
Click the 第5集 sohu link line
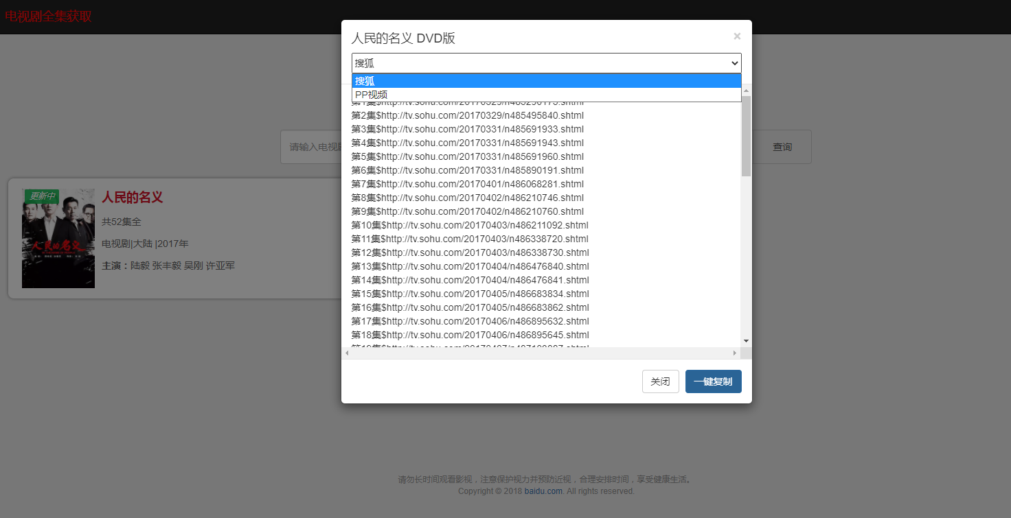tap(467, 156)
